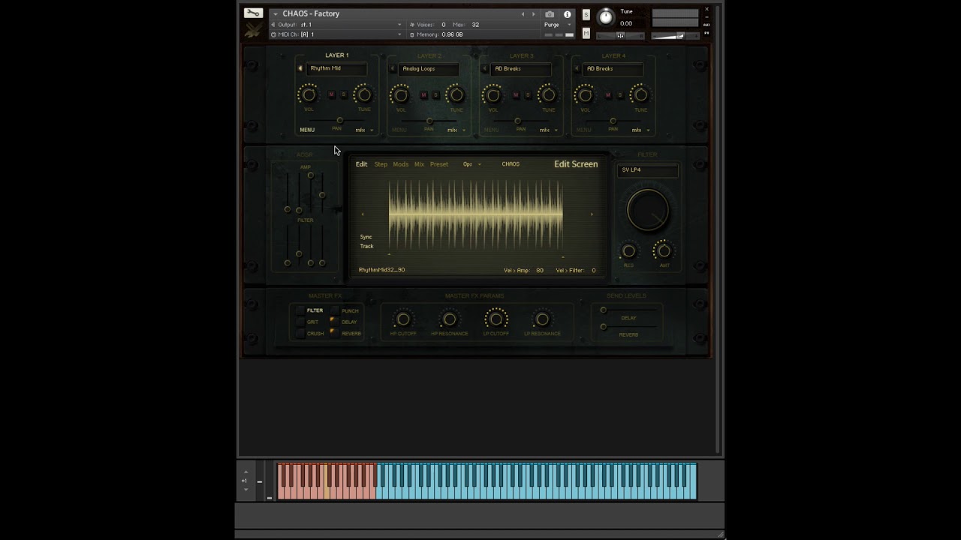Image resolution: width=961 pixels, height=540 pixels.
Task: Switch to the Edit tab
Action: [x=361, y=164]
